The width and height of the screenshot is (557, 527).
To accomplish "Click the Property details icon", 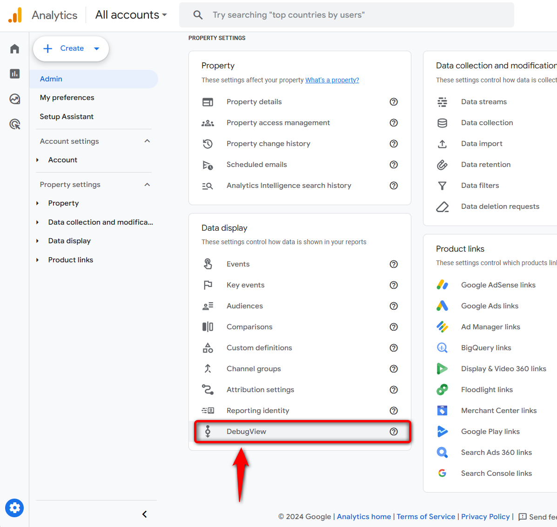I will [208, 102].
